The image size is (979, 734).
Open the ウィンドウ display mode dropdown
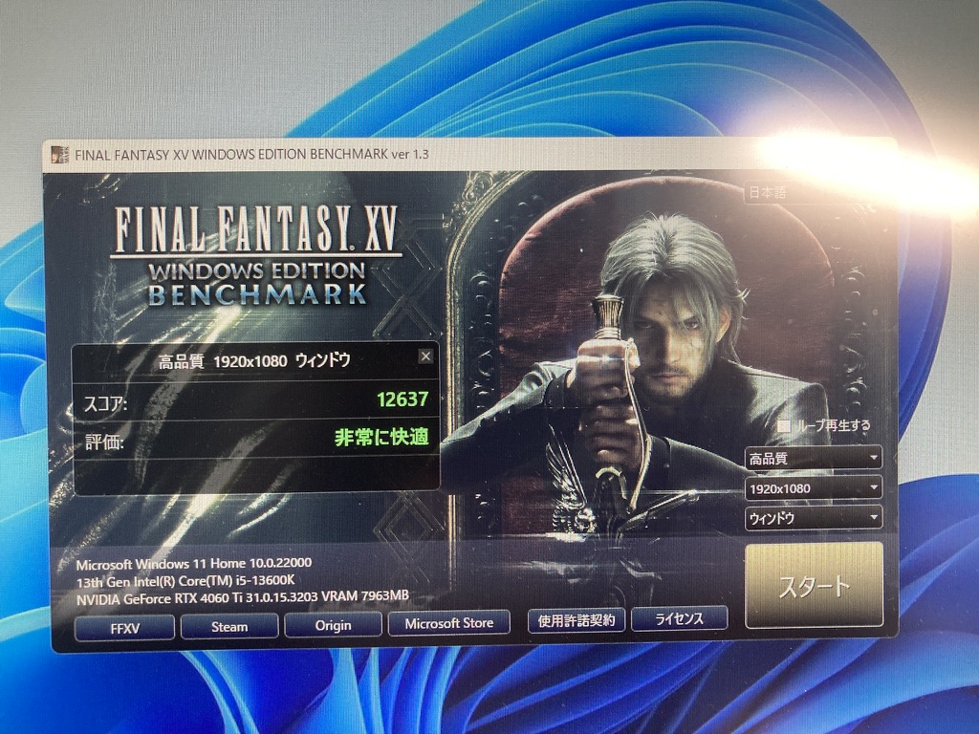coord(814,518)
